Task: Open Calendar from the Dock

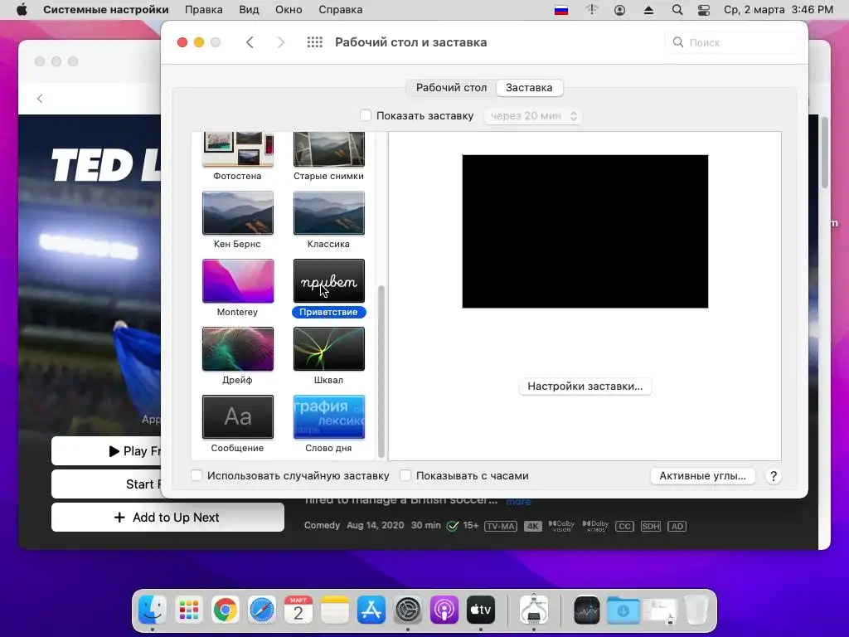Action: pos(298,610)
